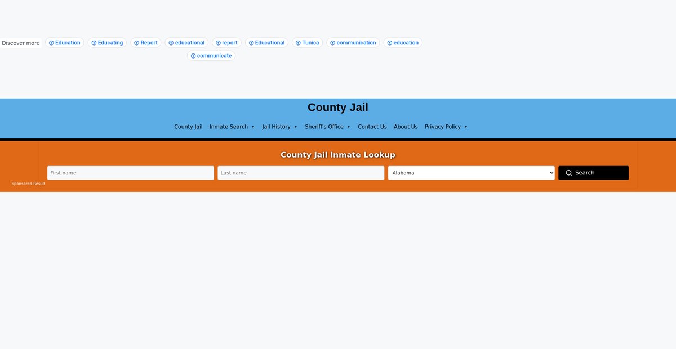Image resolution: width=676 pixels, height=349 pixels.
Task: Click the black Search button
Action: tap(594, 173)
